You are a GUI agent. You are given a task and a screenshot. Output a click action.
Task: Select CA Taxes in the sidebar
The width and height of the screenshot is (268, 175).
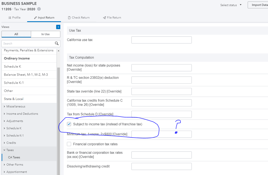point(14,157)
